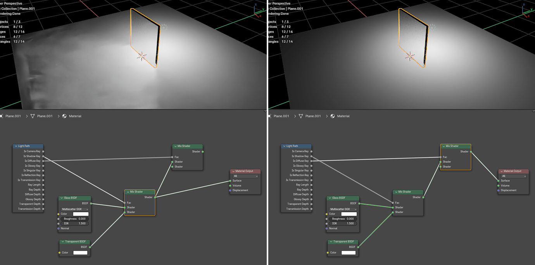The image size is (535, 265).
Task: Click the object icon before Plane.001 in left breadcrumb
Action: coord(2,116)
